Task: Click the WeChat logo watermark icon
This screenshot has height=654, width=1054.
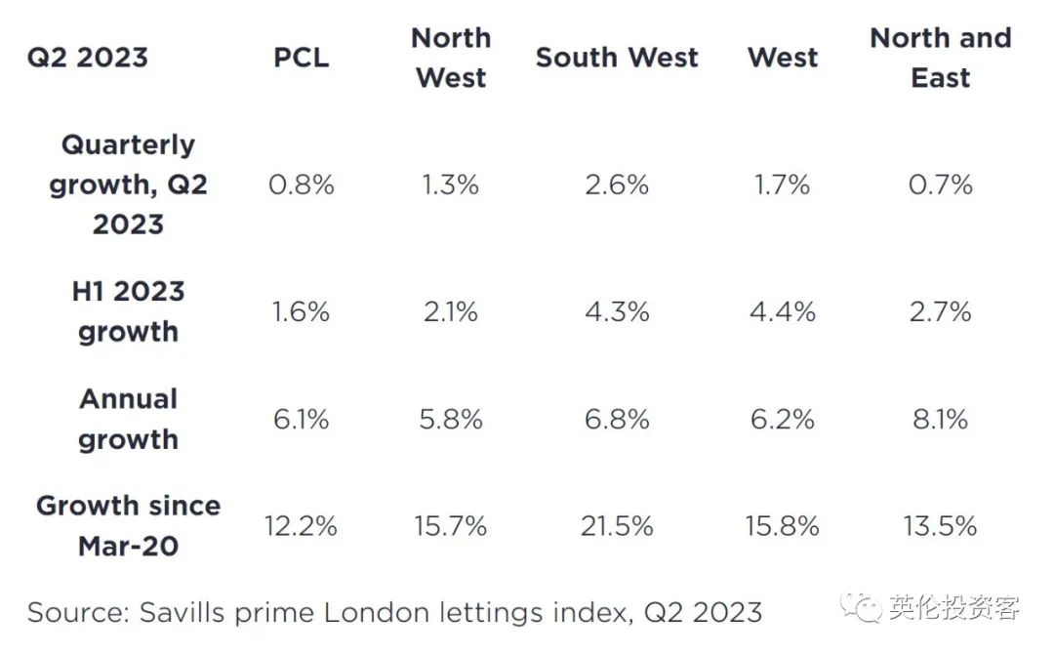Action: tap(861, 607)
